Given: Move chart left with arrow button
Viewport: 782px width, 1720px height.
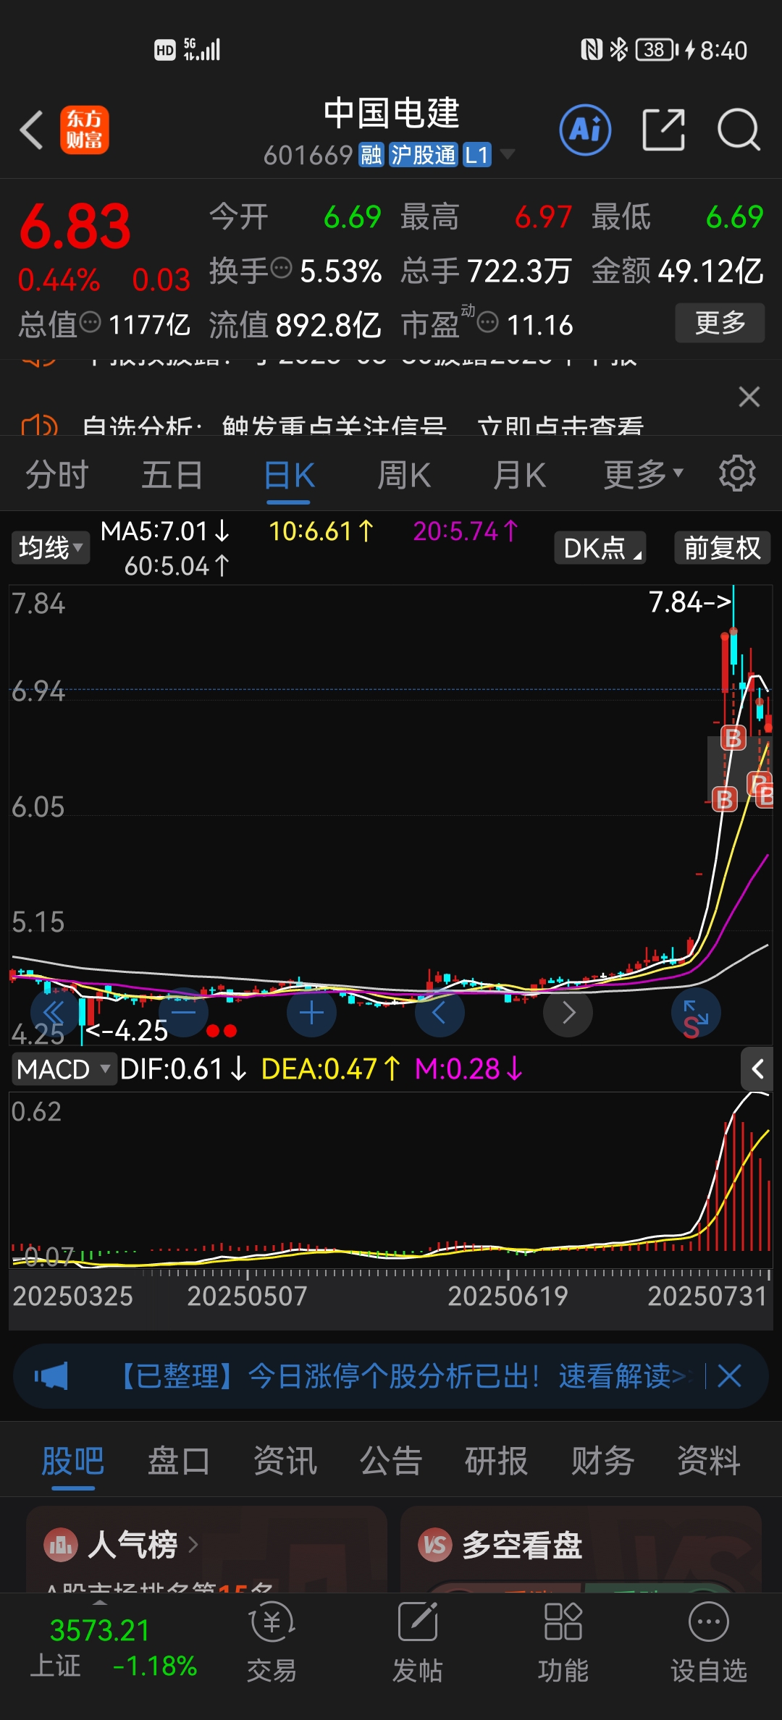Looking at the screenshot, I should [440, 1012].
